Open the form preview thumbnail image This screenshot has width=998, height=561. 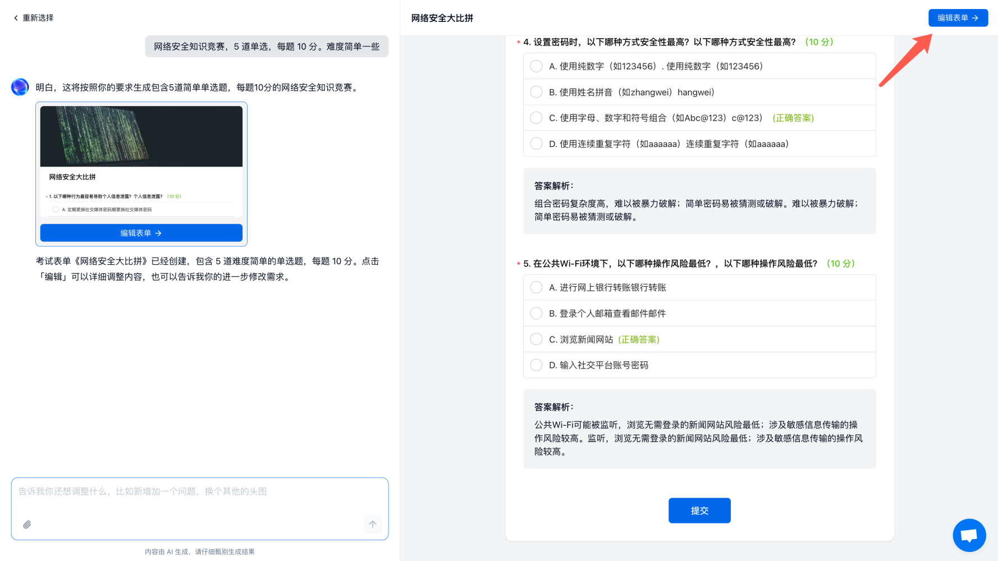point(141,136)
